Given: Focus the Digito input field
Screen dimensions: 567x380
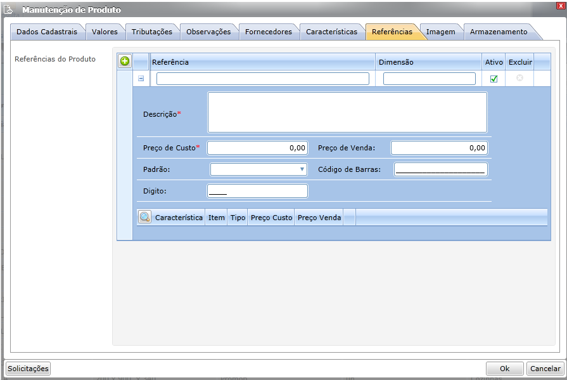Looking at the screenshot, I should coord(257,191).
